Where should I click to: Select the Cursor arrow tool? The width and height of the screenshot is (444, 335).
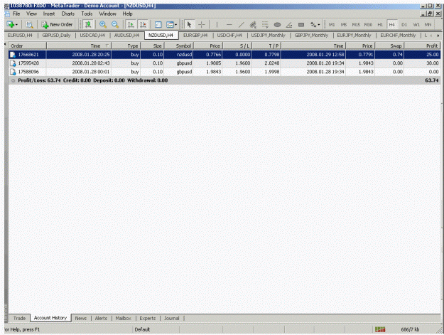click(x=189, y=25)
